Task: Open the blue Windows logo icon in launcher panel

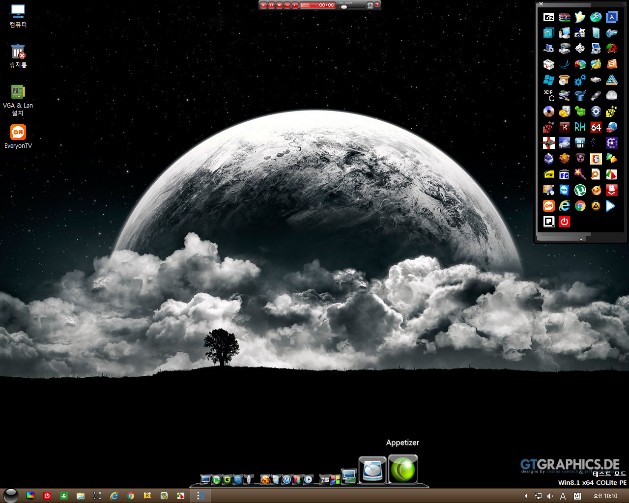Action: point(549,80)
